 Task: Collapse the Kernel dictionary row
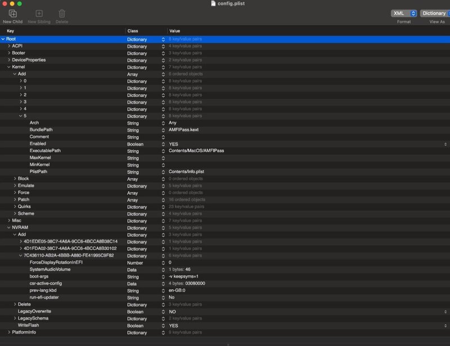pos(9,67)
